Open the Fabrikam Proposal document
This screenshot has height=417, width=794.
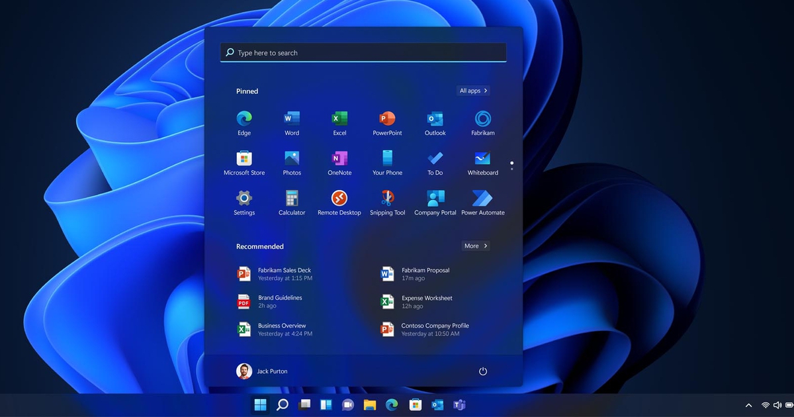tap(415, 274)
